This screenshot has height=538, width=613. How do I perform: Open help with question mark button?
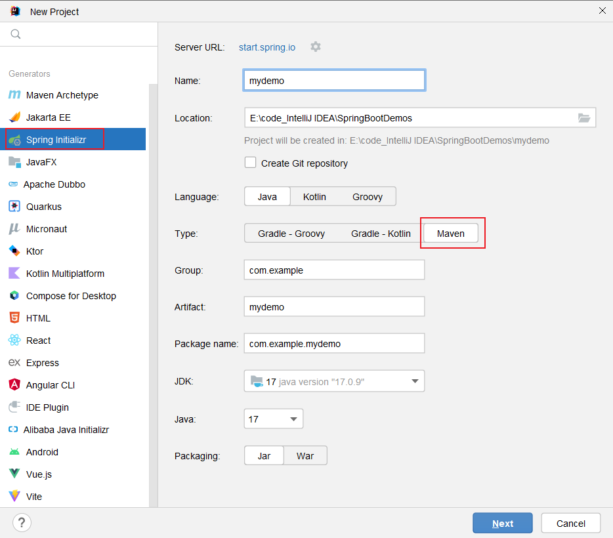click(x=22, y=523)
